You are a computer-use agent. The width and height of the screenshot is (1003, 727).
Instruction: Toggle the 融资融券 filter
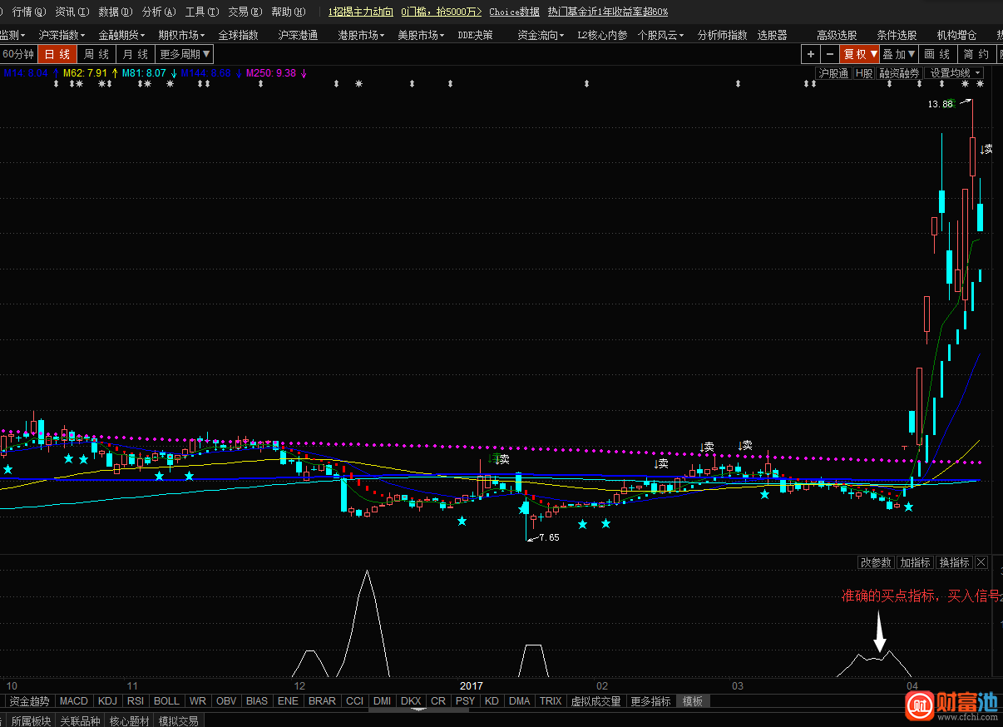(900, 73)
